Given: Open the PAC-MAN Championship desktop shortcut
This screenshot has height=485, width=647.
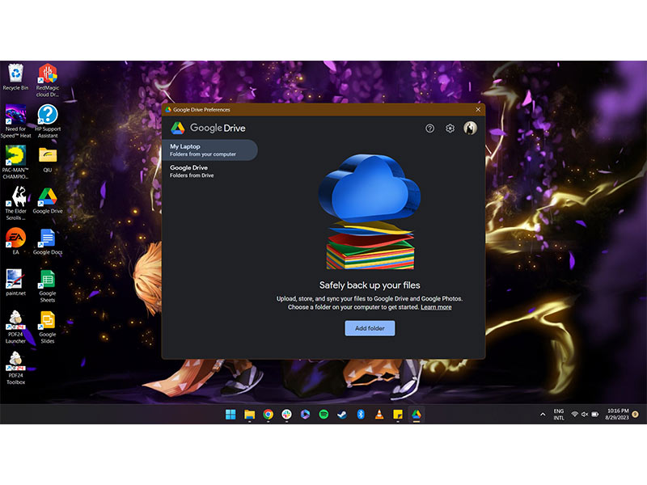Looking at the screenshot, I should click(15, 162).
